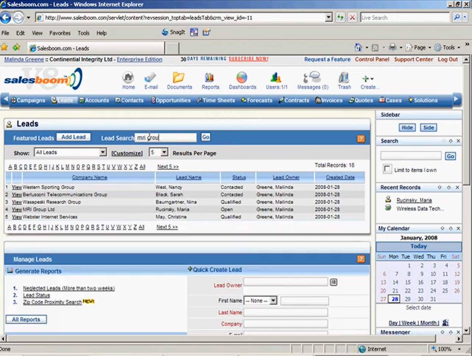Open the E-mail icon
This screenshot has width=472, height=356.
click(150, 78)
